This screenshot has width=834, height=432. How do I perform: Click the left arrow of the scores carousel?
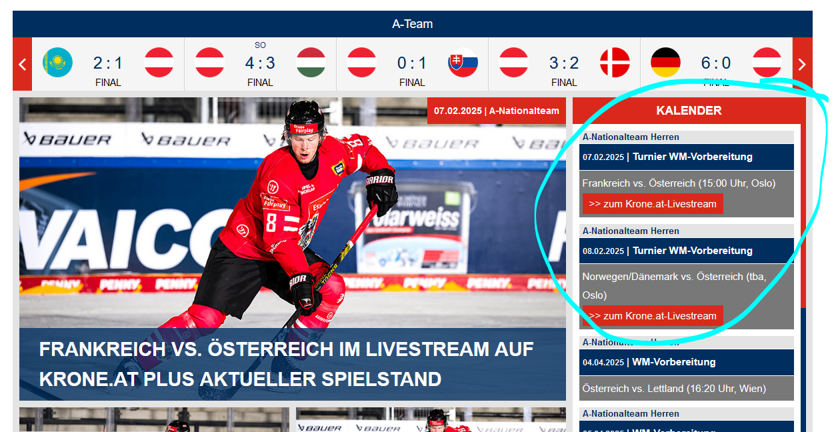click(x=22, y=64)
